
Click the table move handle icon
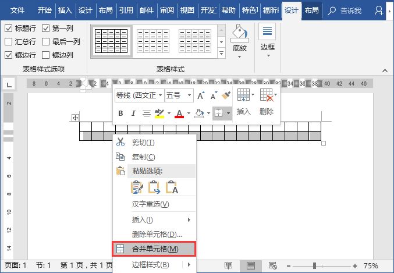pos(75,118)
